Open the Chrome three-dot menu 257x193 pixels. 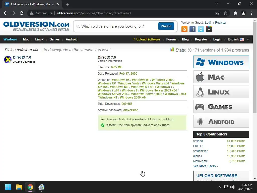[x=251, y=13]
